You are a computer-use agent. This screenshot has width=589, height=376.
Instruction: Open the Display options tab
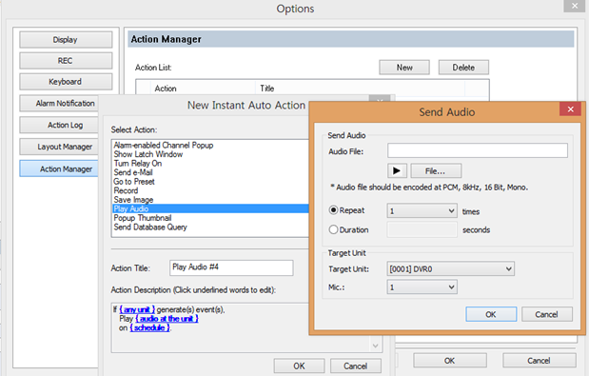point(66,40)
